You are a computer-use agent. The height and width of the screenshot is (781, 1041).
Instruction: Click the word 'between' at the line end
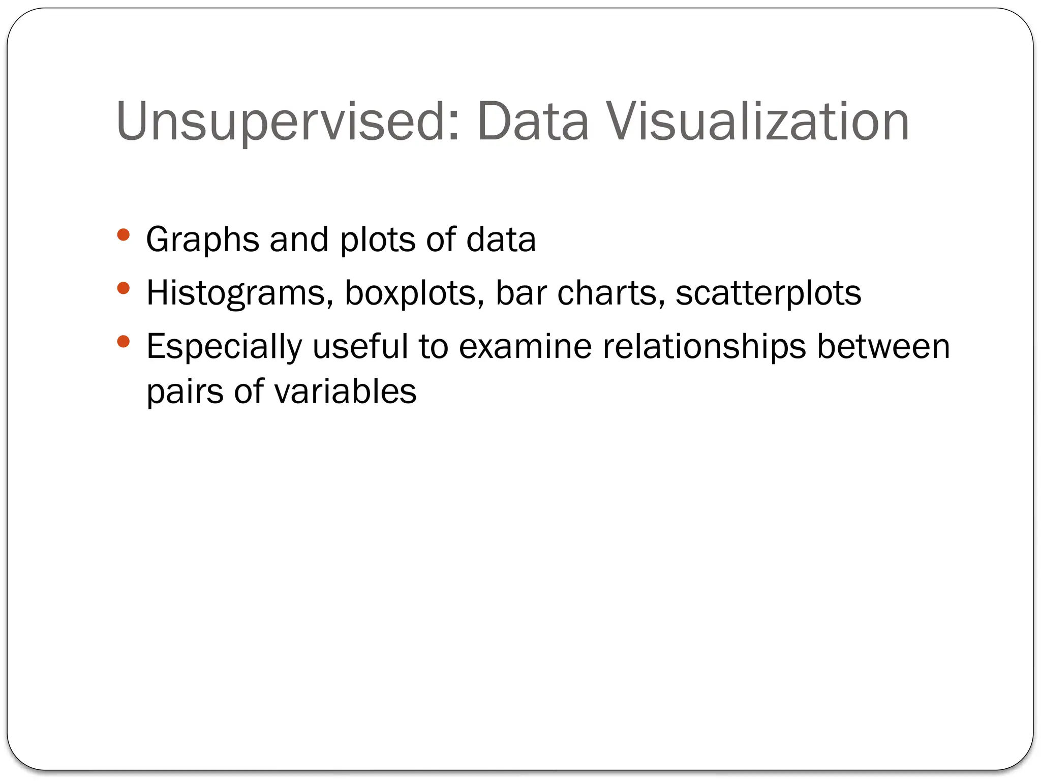[883, 346]
